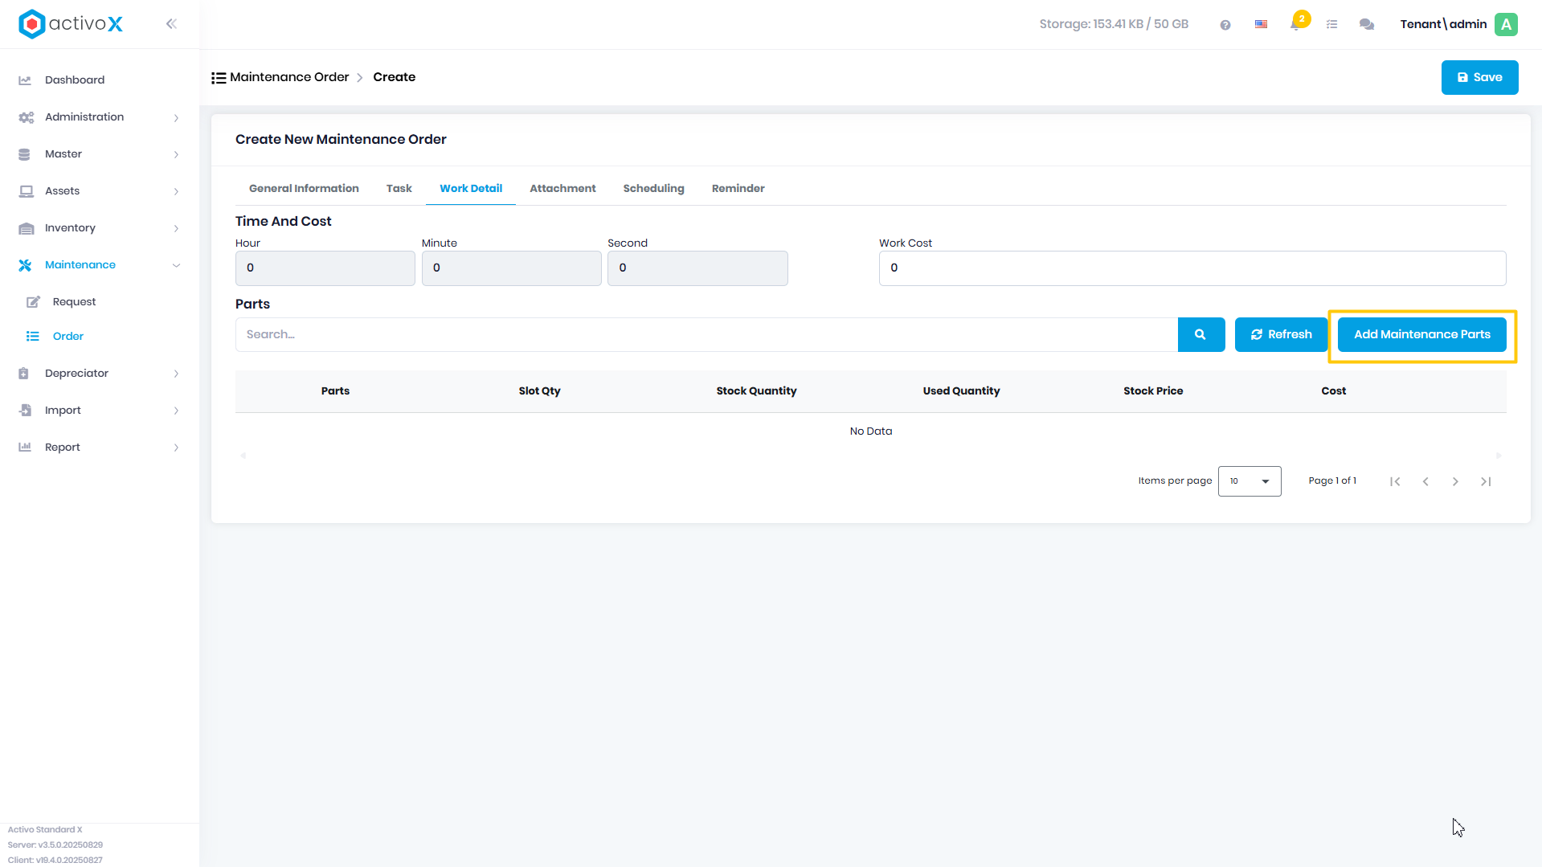Viewport: 1542px width, 867px height.
Task: Click the Master database icon
Action: point(24,154)
